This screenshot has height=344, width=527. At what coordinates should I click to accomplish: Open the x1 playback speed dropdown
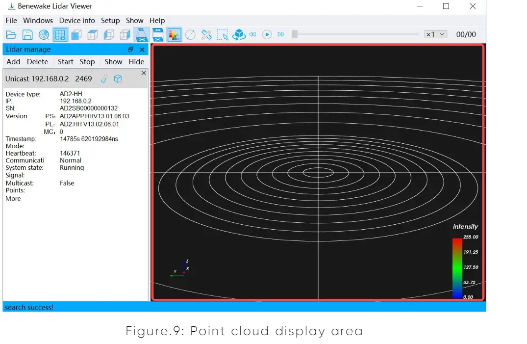[436, 34]
